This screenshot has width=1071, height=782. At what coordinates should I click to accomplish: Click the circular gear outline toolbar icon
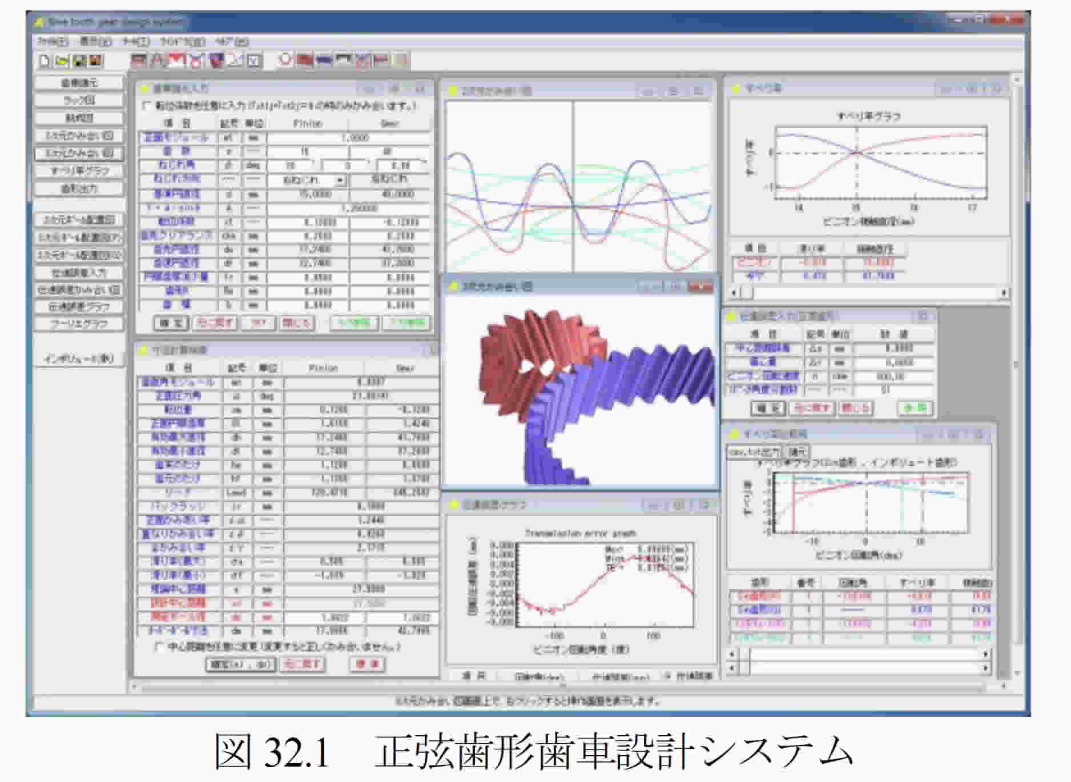[x=285, y=59]
